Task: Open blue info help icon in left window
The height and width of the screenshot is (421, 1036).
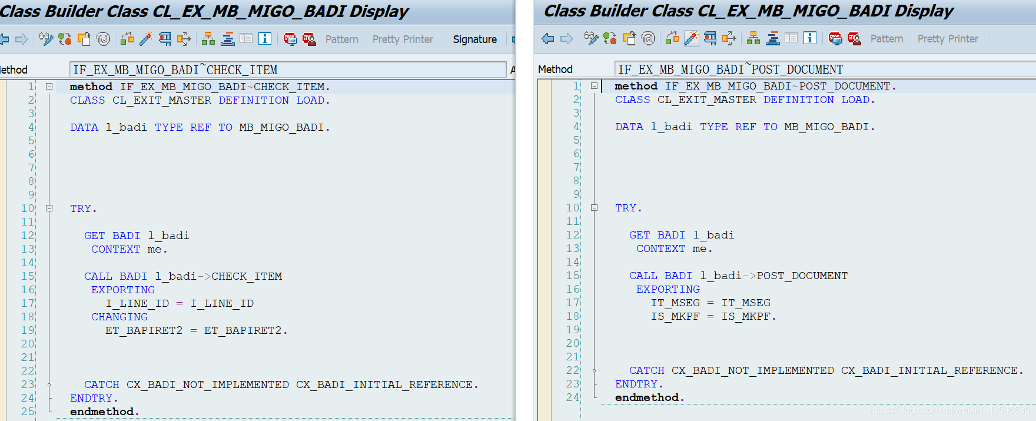Action: 265,39
